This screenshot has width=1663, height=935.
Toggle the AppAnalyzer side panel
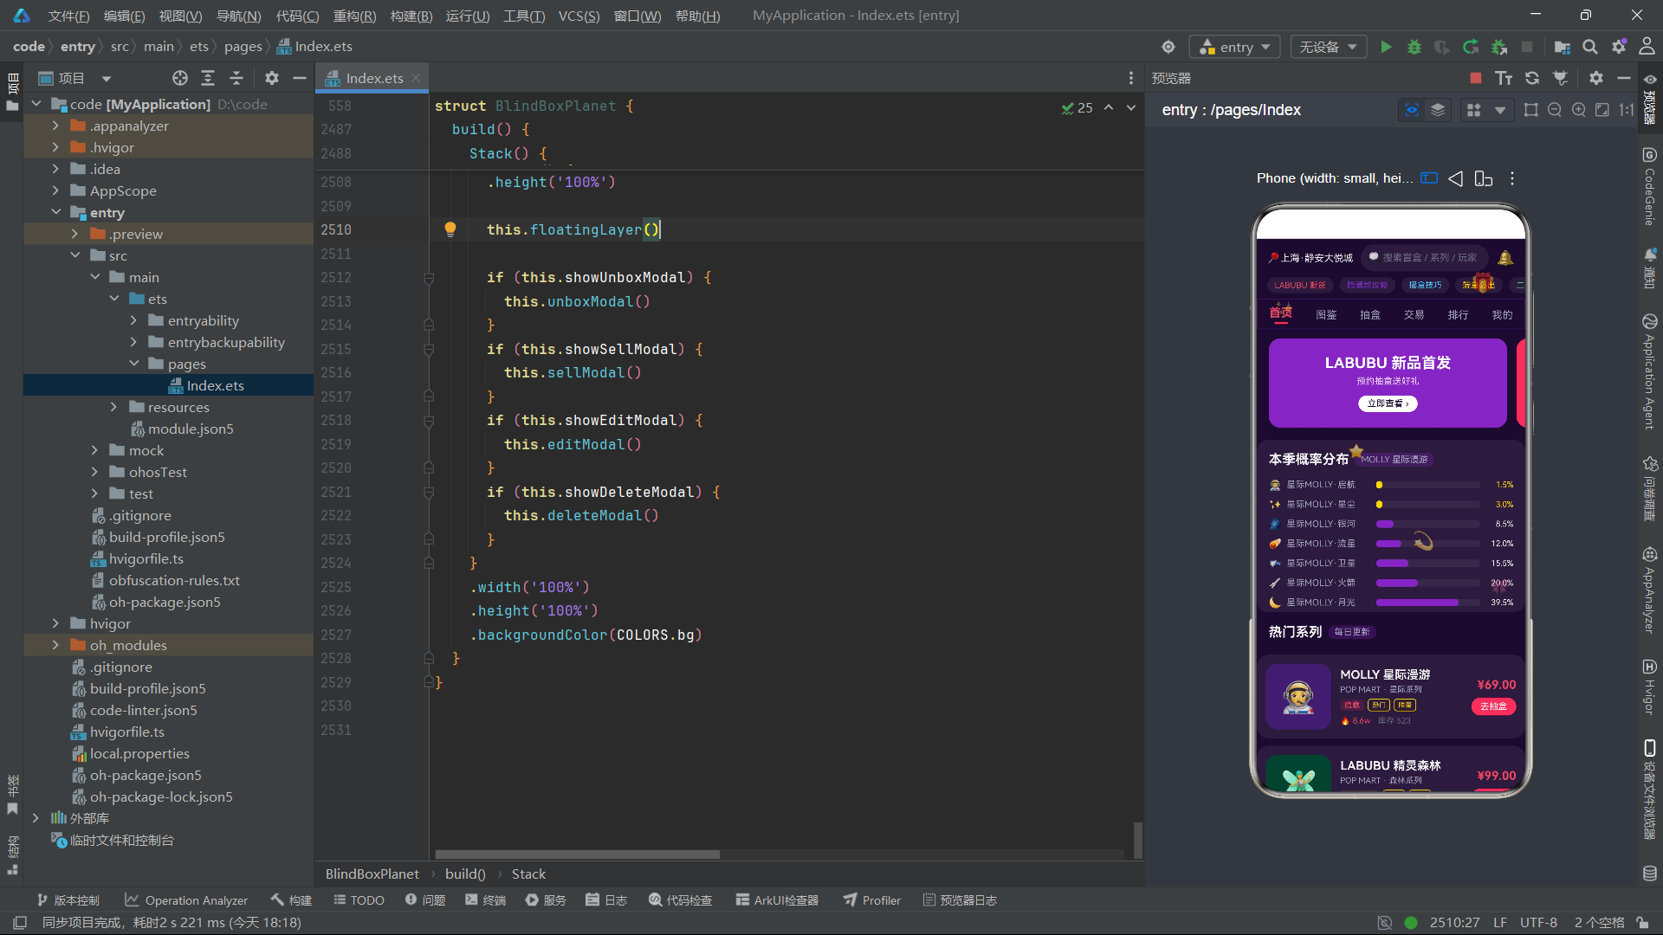tap(1649, 590)
